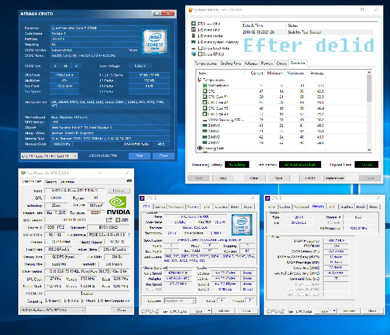Open the SPD tab in CPU-Z memory window

pyautogui.click(x=332, y=207)
